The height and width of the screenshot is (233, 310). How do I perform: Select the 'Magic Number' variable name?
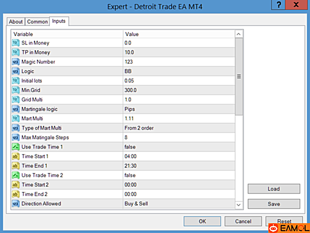[38, 62]
